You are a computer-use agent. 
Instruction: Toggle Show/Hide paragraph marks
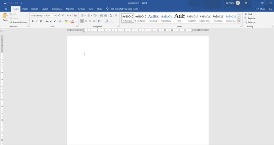116,16
